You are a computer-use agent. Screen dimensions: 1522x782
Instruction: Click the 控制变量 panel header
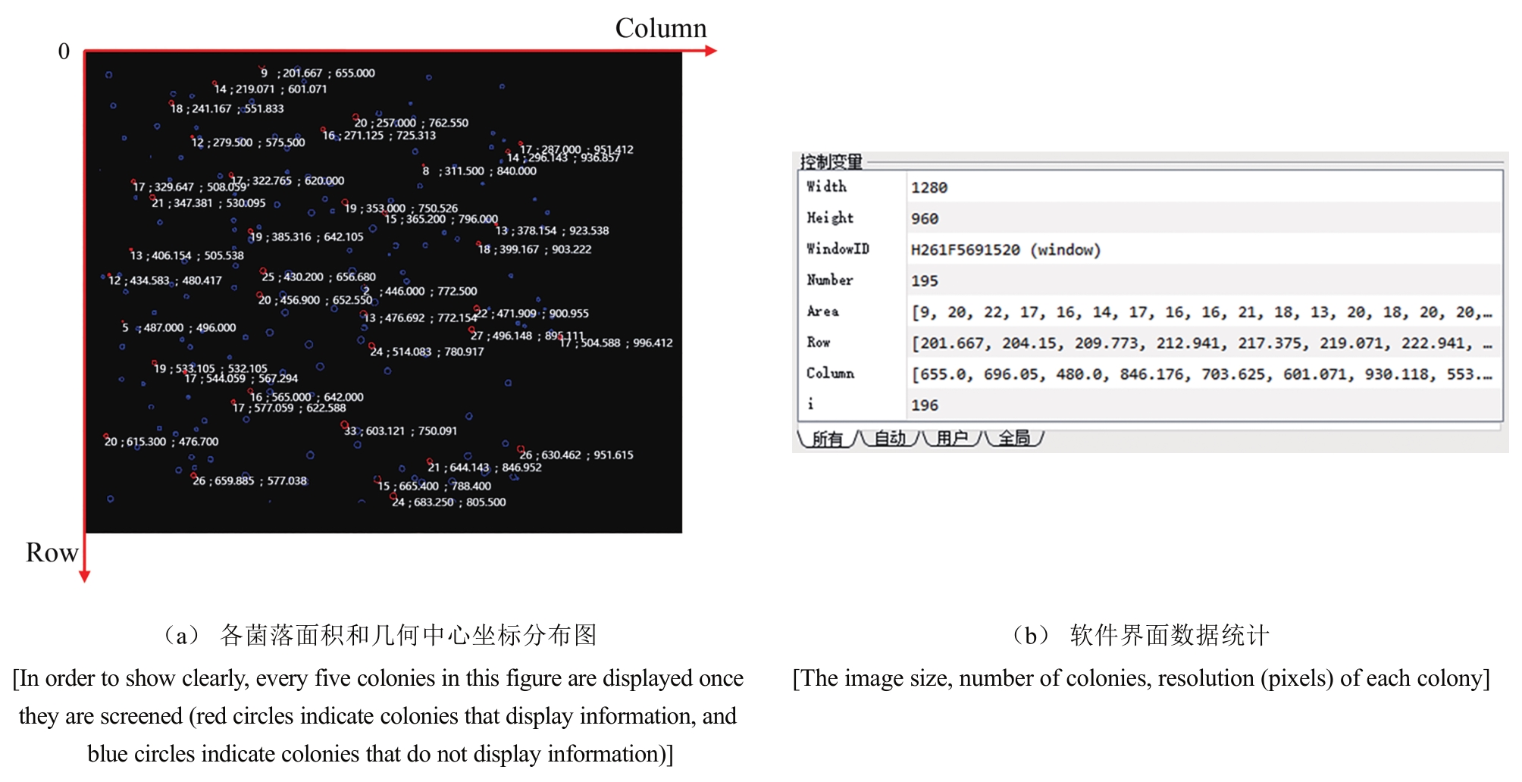[831, 161]
